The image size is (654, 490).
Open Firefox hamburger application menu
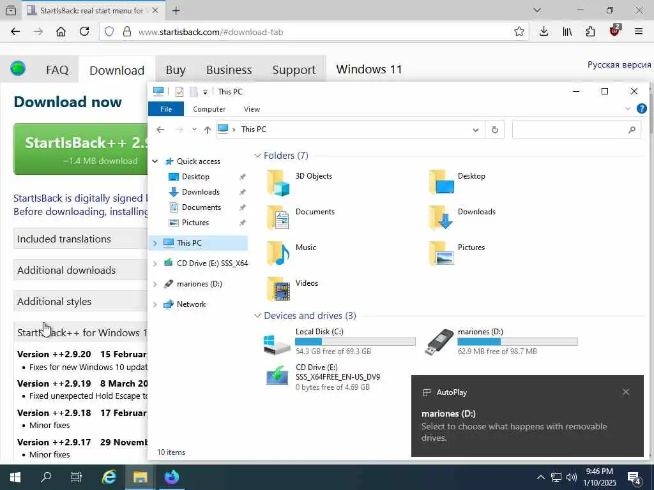pos(638,32)
